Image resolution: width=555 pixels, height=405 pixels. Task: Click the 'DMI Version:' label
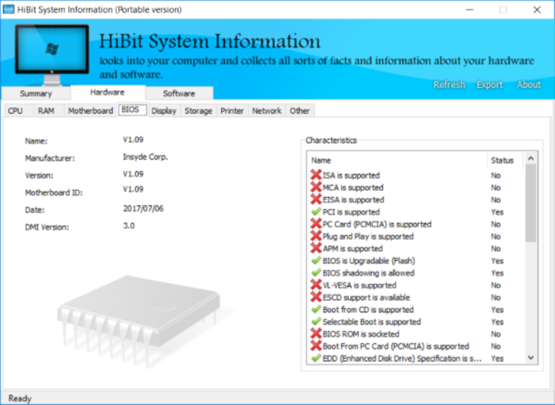(47, 227)
